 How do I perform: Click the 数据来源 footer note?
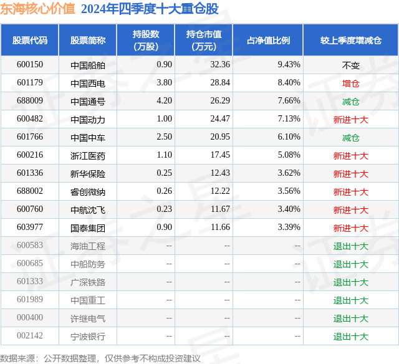click(100, 358)
